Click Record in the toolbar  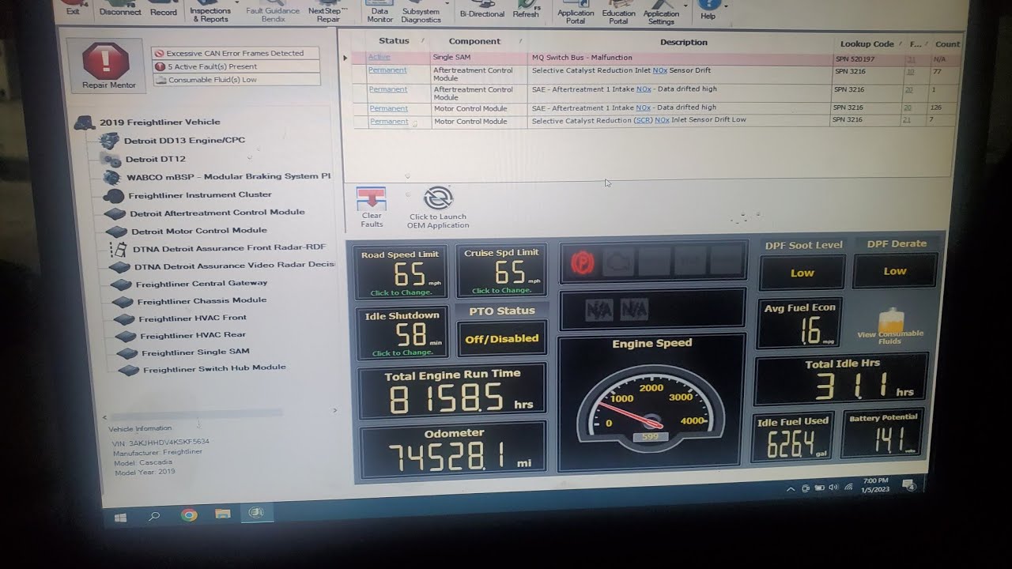(163, 9)
